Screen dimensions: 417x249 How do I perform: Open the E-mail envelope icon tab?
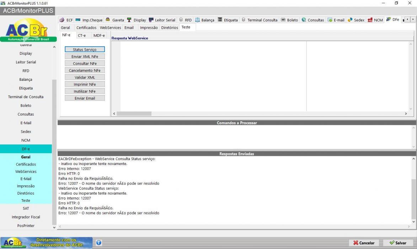[x=330, y=20]
